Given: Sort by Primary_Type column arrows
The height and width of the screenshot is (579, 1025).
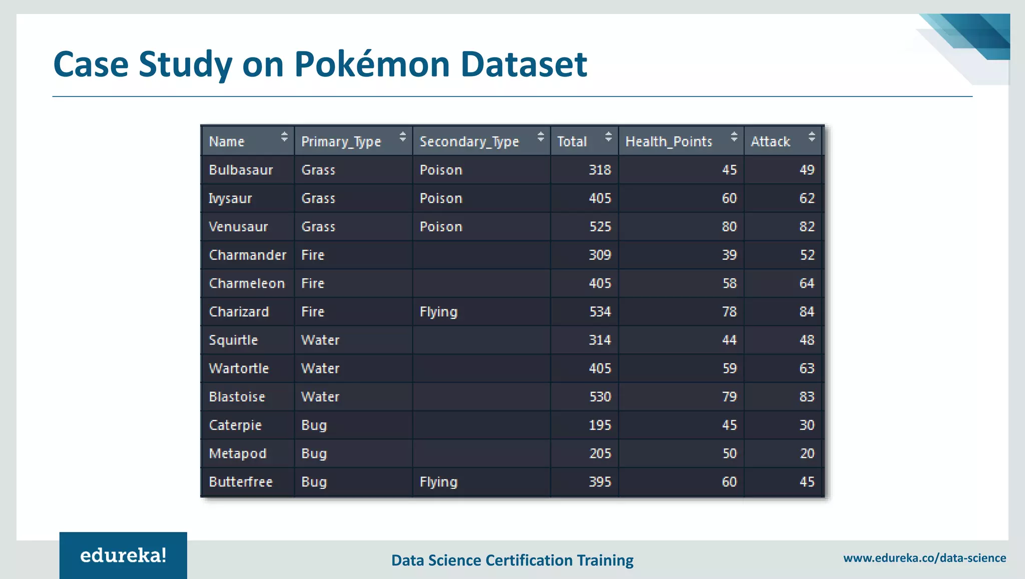Looking at the screenshot, I should (x=403, y=137).
